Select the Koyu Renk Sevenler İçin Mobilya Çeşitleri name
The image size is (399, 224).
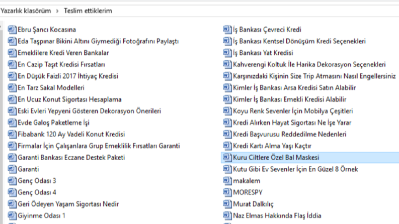(293, 111)
